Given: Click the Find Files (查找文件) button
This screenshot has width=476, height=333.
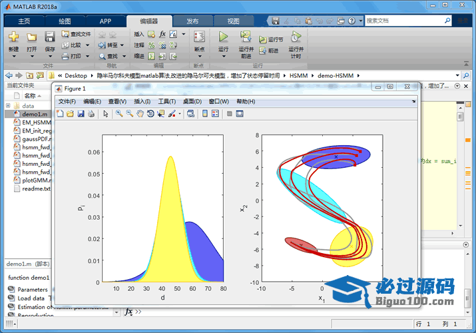Looking at the screenshot, I should (76, 34).
